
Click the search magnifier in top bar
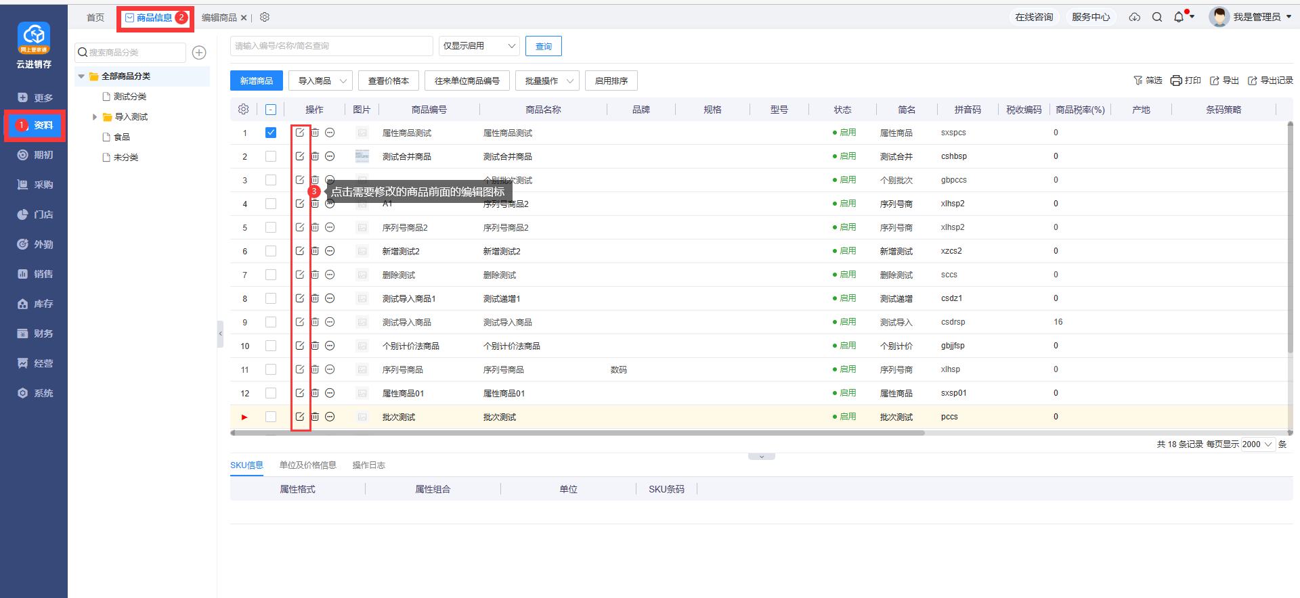[1157, 17]
